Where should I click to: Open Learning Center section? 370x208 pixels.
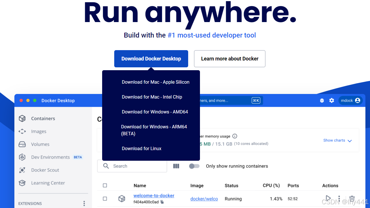(48, 183)
